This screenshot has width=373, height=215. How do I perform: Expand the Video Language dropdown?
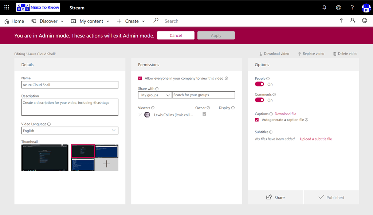(x=70, y=131)
